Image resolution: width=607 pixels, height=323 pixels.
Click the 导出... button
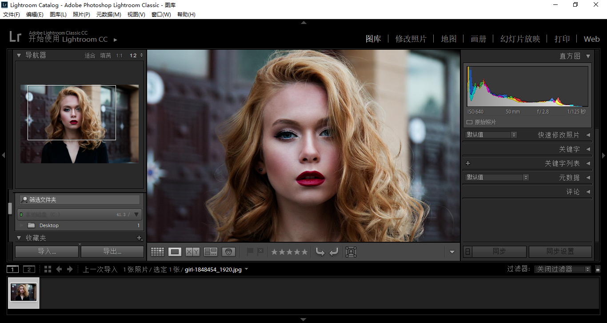[112, 252]
